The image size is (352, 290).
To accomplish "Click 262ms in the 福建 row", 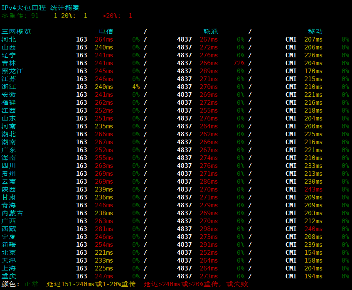I will pyautogui.click(x=104, y=103).
